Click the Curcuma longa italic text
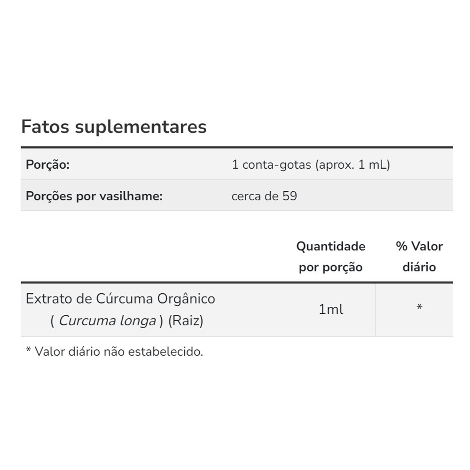 [108, 321]
